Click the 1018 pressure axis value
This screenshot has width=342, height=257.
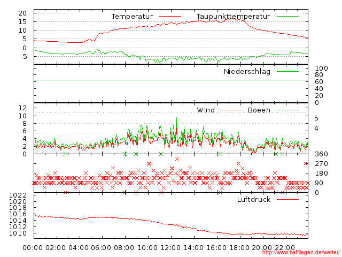pos(18,208)
